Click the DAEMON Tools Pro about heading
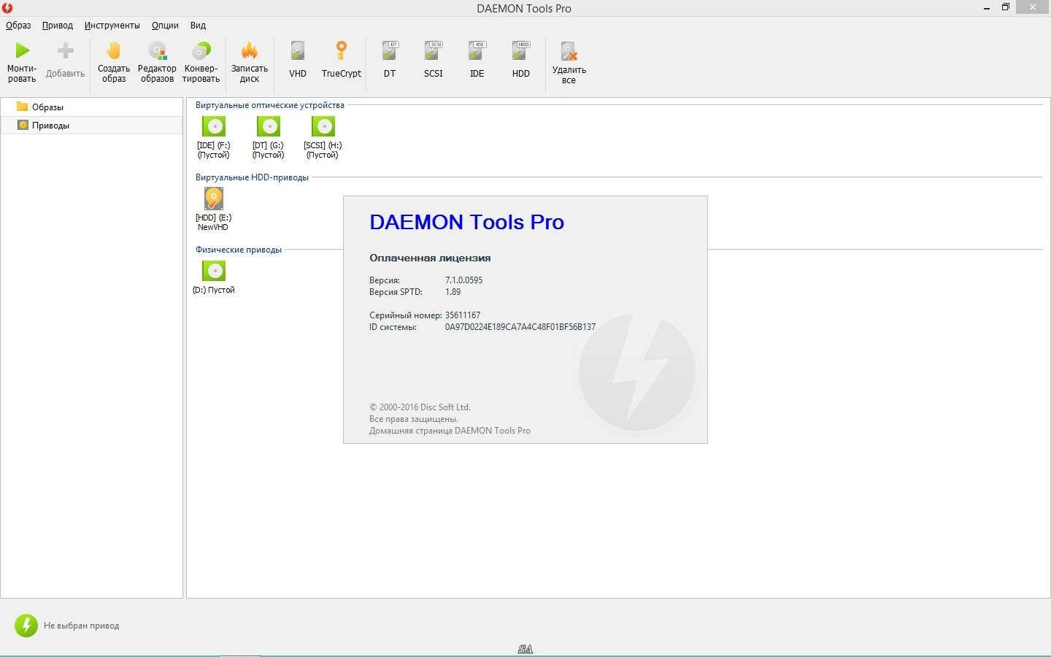The height and width of the screenshot is (657, 1051). click(466, 222)
